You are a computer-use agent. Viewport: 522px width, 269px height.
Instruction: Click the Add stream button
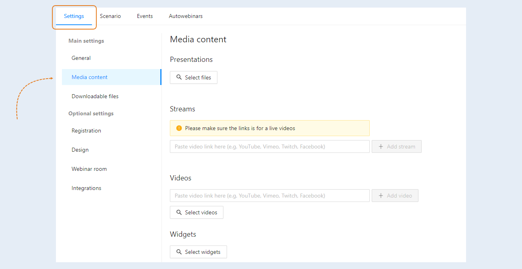point(396,146)
